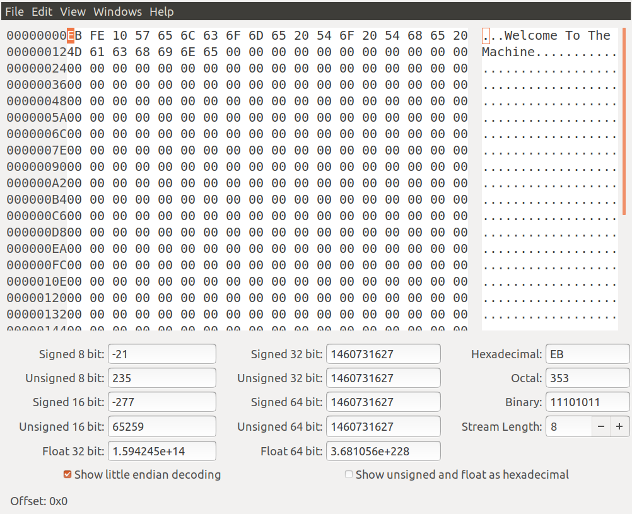The width and height of the screenshot is (632, 514).
Task: Click the Binary value field
Action: tap(587, 402)
